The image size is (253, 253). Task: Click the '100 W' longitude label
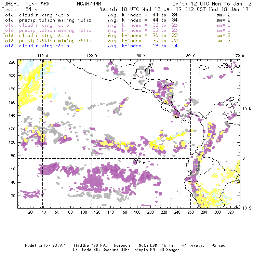pos(92,56)
